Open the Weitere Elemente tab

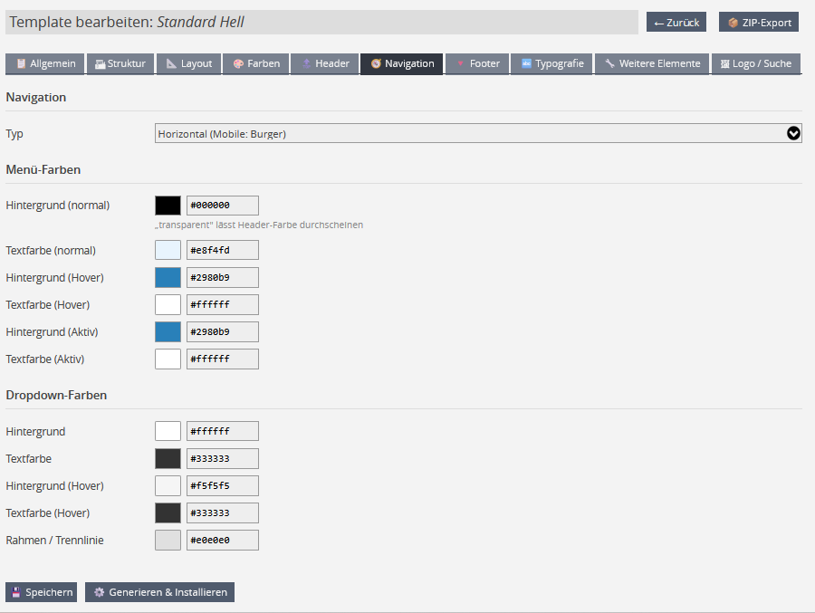point(652,63)
